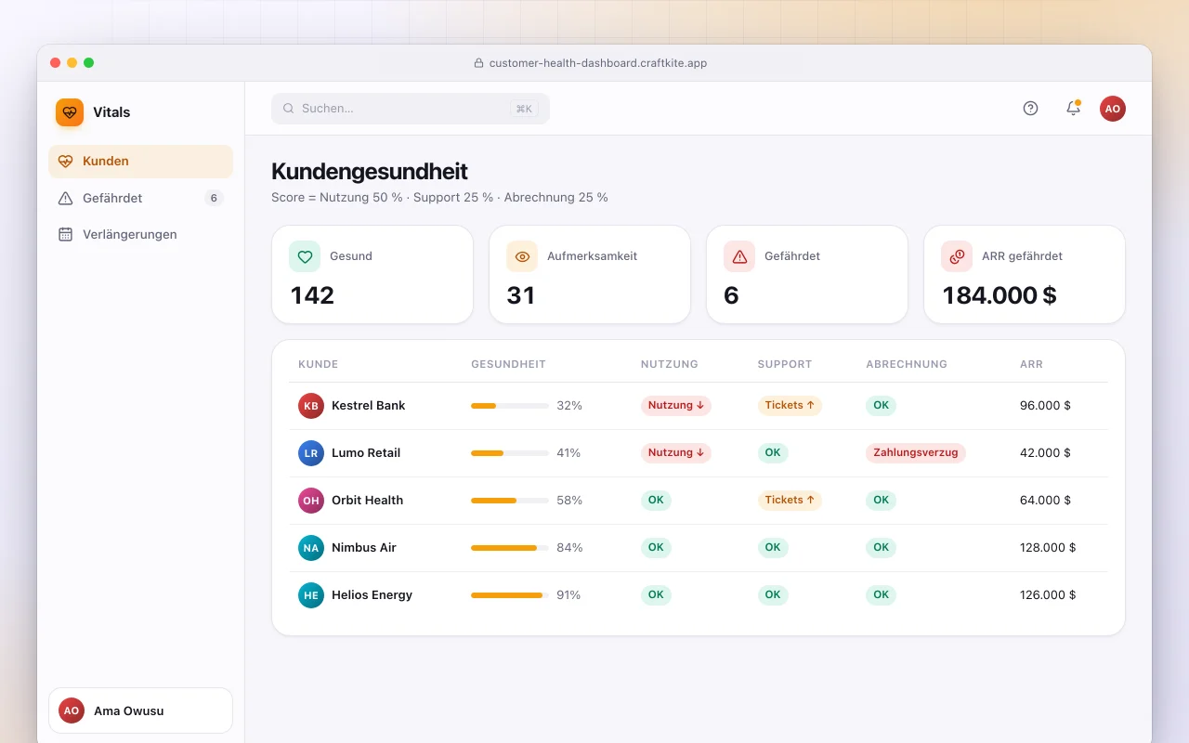Open the Gefährdet sidebar item
The image size is (1189, 743).
pyautogui.click(x=140, y=198)
